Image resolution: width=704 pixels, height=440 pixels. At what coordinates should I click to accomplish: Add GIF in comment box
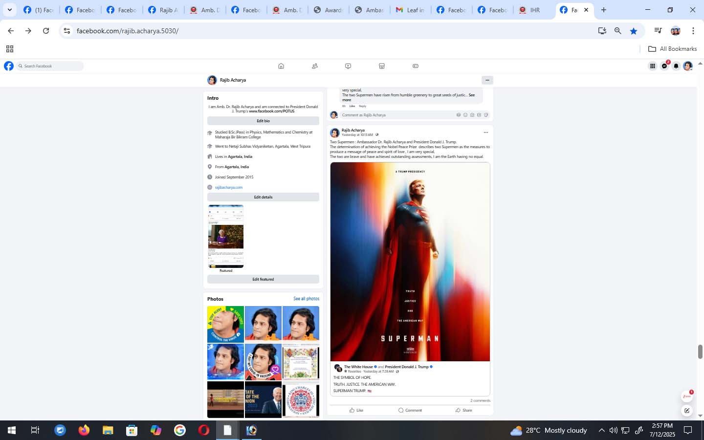(479, 115)
